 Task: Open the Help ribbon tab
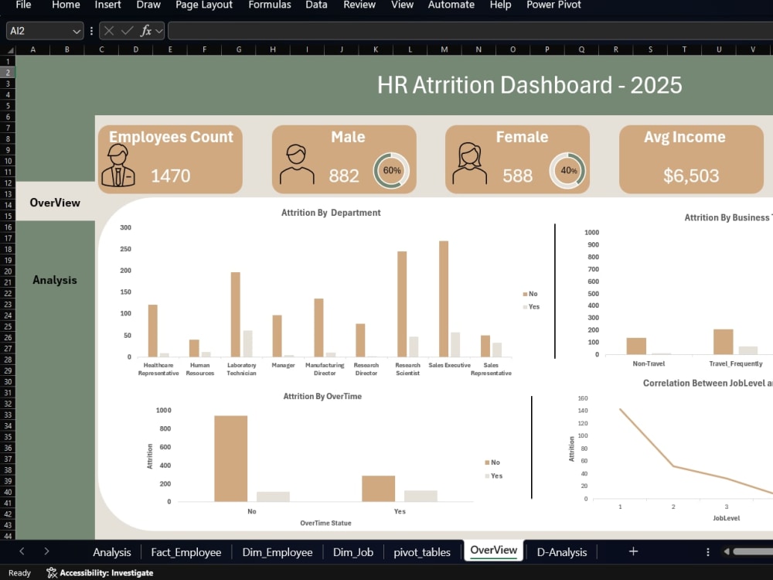click(x=500, y=5)
